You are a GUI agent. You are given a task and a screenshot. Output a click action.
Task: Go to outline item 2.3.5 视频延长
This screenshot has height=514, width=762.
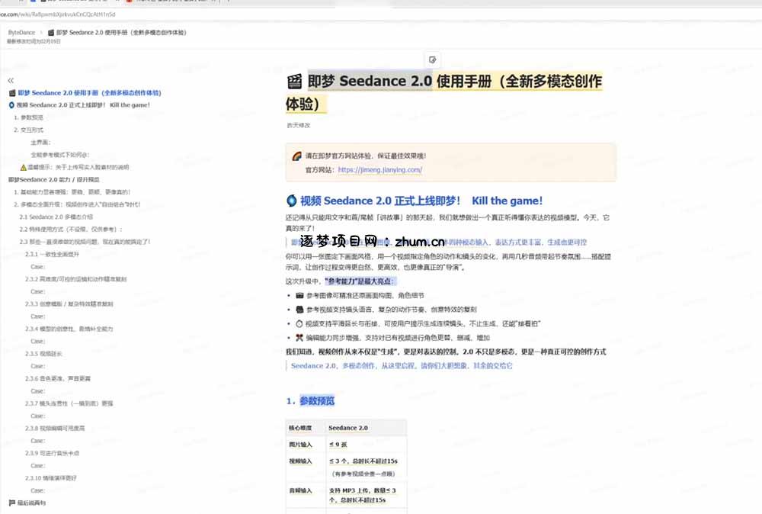coord(43,354)
